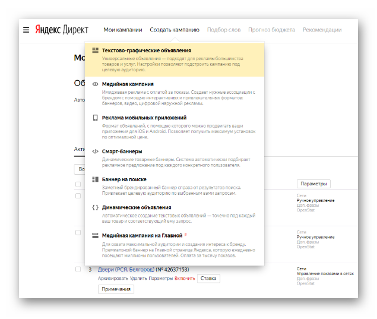The width and height of the screenshot is (377, 319).
Task: Open Прогноз бюджета
Action: click(x=271, y=30)
